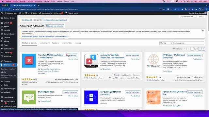Click Dismiss this notice link
Viewport: 209px width, 117px height.
(x=62, y=36)
